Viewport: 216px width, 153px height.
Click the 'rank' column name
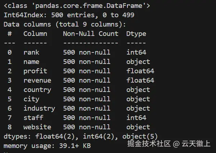31,52
